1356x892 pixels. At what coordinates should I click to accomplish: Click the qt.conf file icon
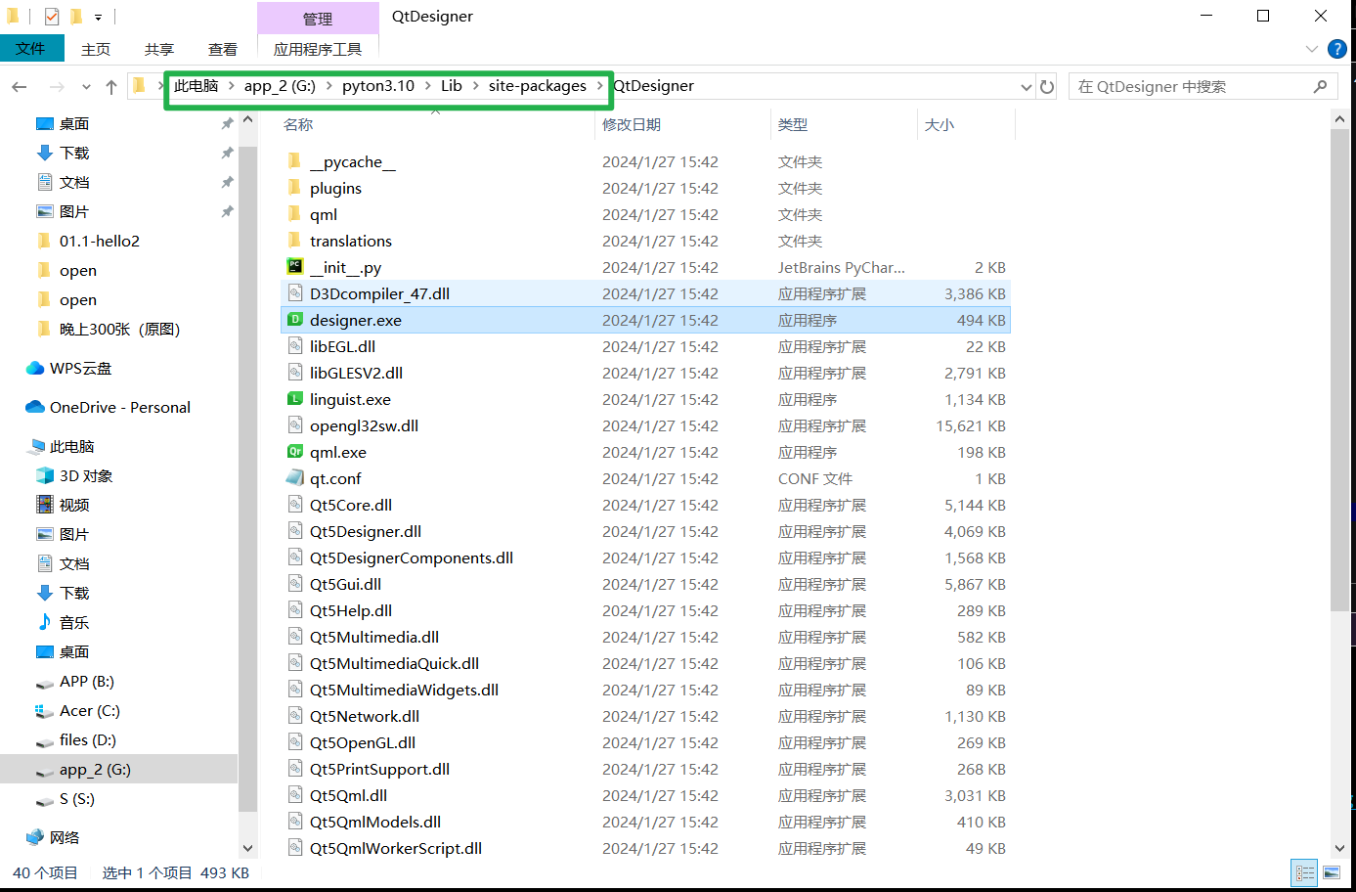pyautogui.click(x=294, y=478)
